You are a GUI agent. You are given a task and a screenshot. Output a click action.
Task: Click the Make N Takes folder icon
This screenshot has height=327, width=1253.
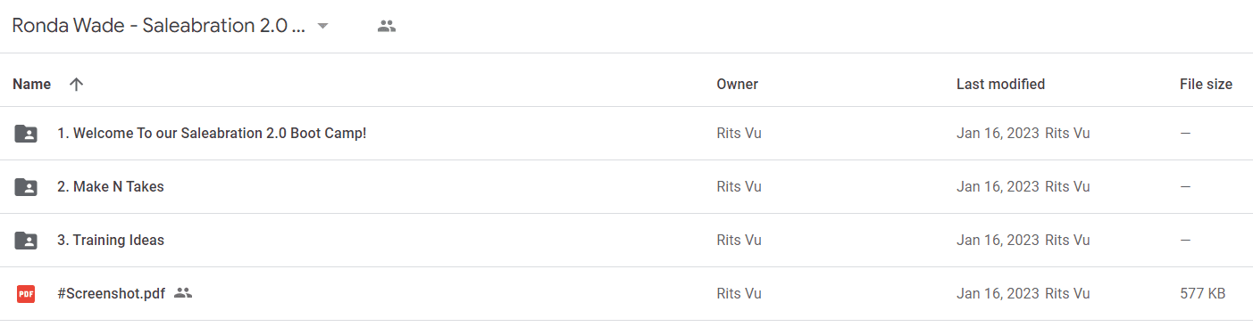pos(27,187)
